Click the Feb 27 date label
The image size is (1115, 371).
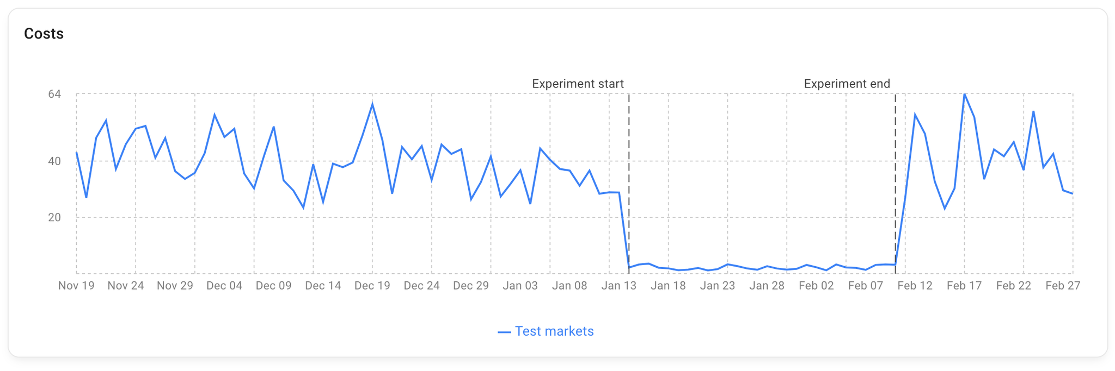click(x=1063, y=286)
